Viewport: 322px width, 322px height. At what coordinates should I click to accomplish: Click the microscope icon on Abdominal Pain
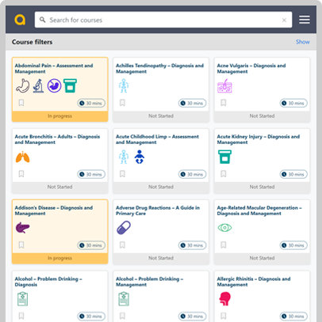pos(38,85)
